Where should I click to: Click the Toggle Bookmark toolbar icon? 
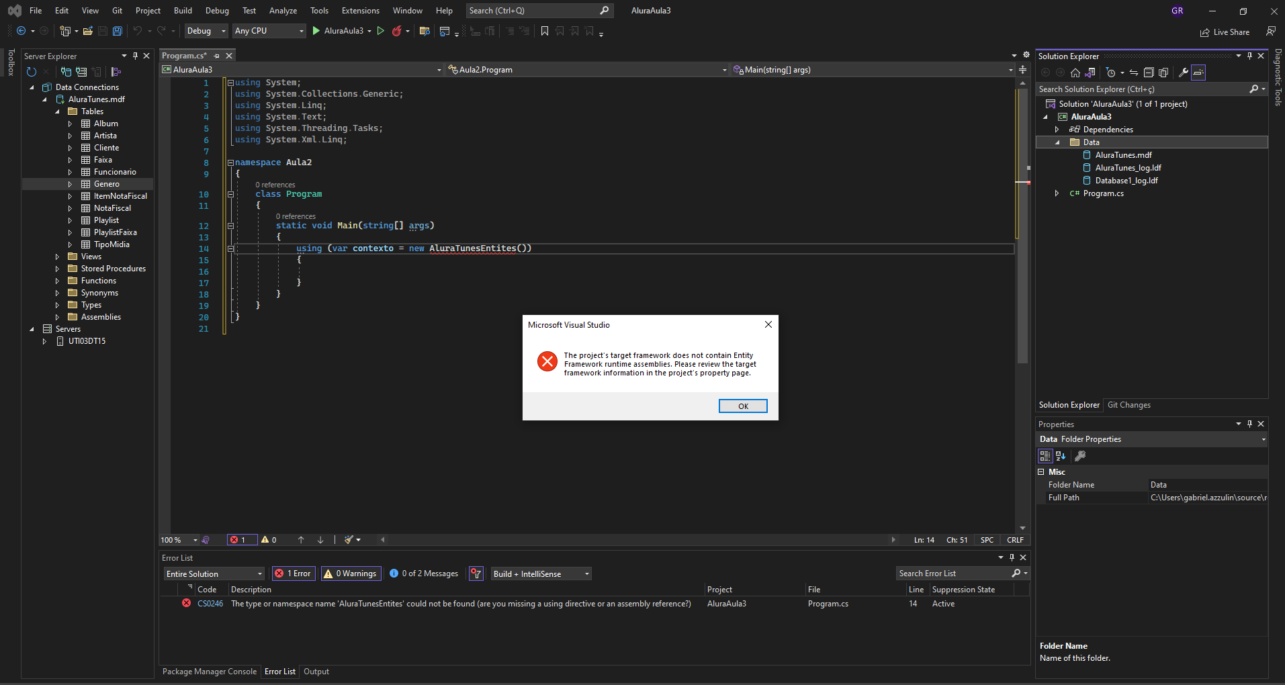click(545, 31)
